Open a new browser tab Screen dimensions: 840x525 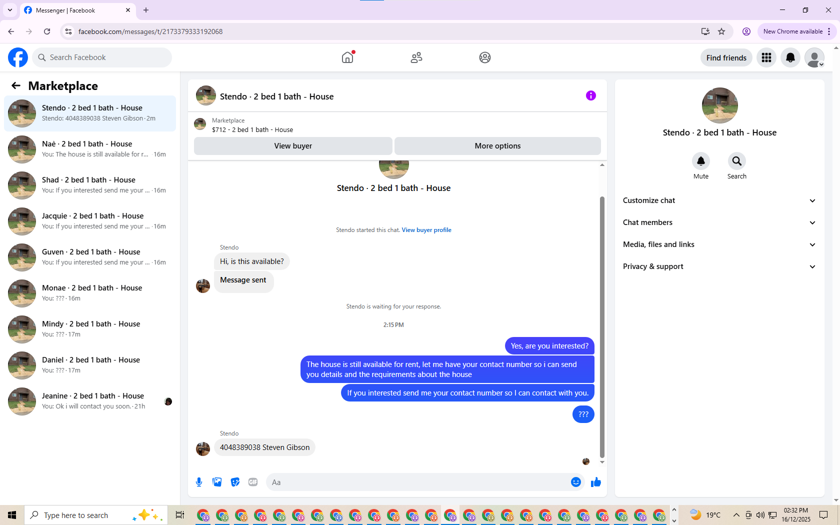pyautogui.click(x=146, y=10)
